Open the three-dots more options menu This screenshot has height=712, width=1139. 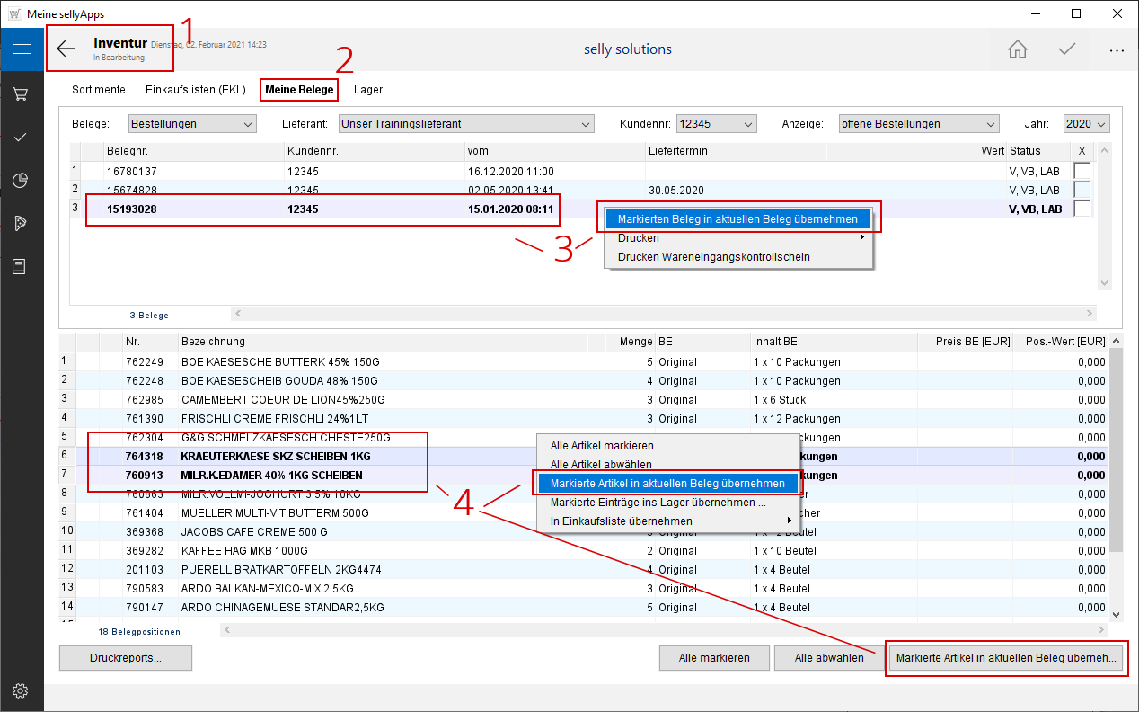(1117, 50)
